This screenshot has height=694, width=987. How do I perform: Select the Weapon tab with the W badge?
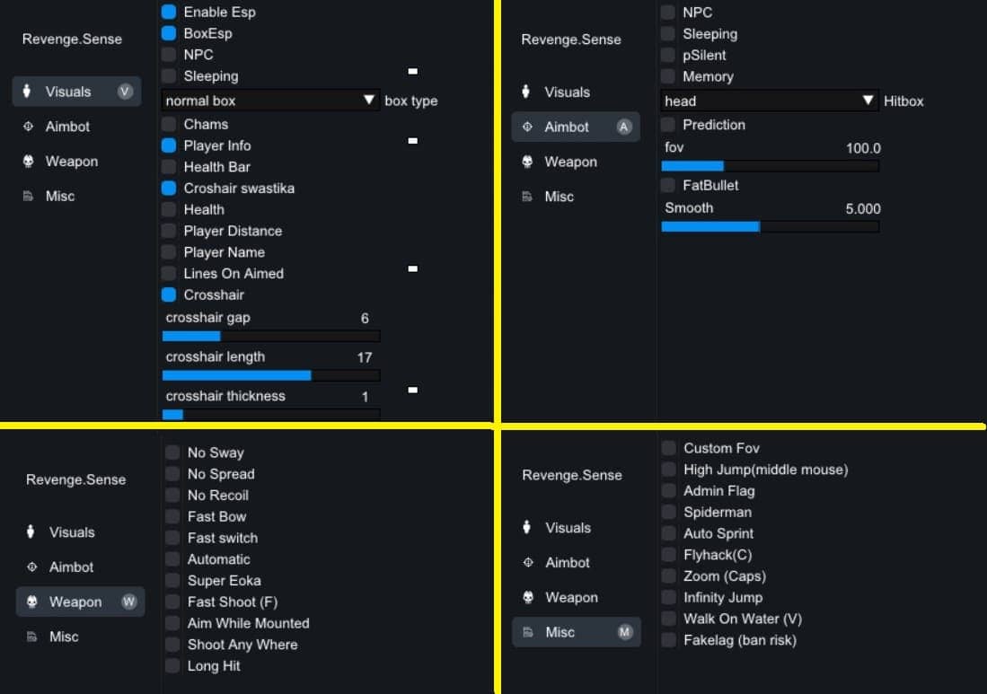81,602
